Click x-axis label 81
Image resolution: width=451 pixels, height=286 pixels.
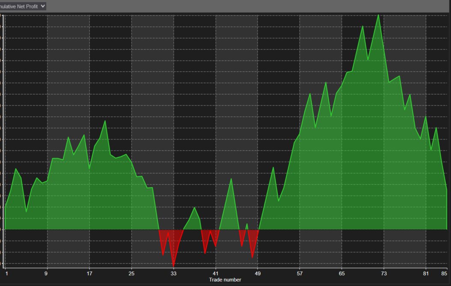click(426, 273)
